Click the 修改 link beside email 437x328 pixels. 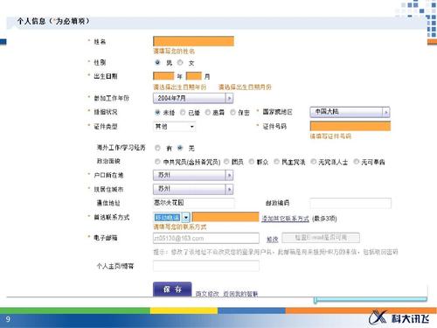273,240
